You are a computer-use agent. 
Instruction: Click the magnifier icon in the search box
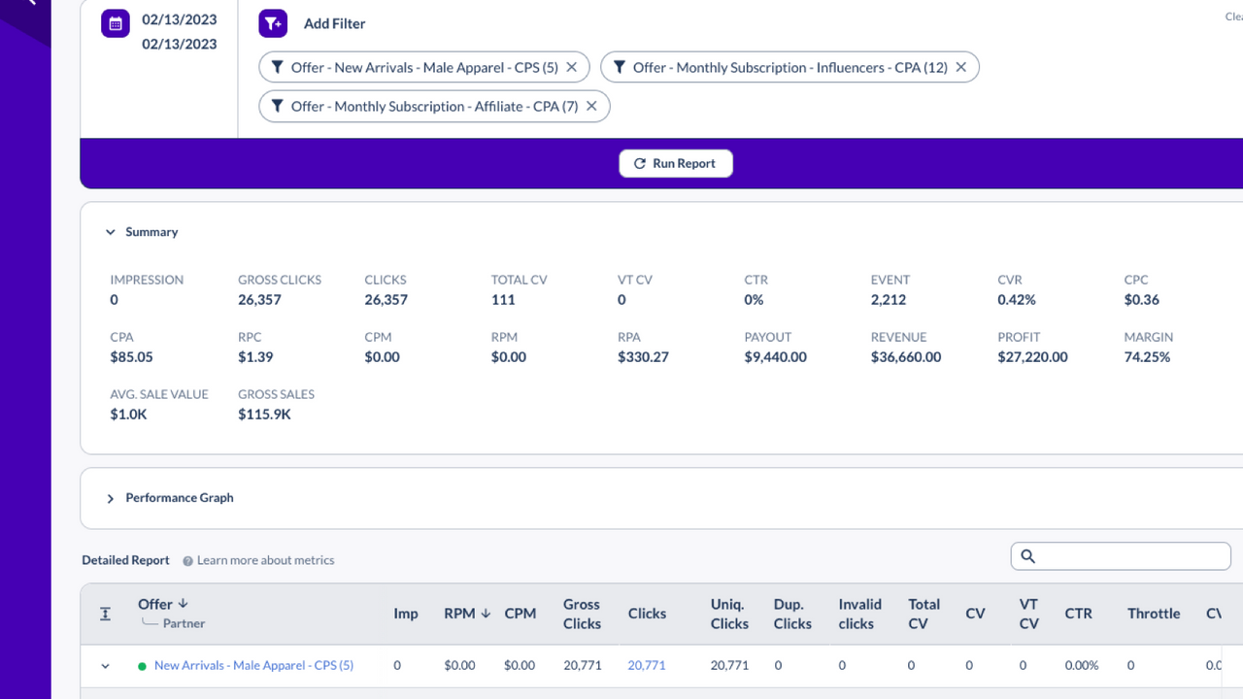tap(1028, 555)
